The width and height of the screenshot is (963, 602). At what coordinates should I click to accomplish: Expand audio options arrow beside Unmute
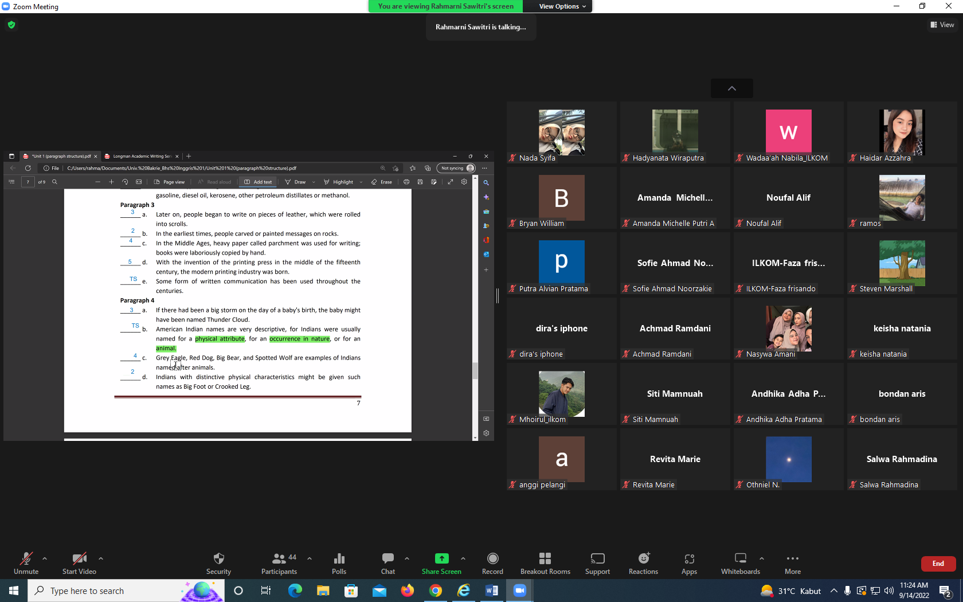point(45,558)
